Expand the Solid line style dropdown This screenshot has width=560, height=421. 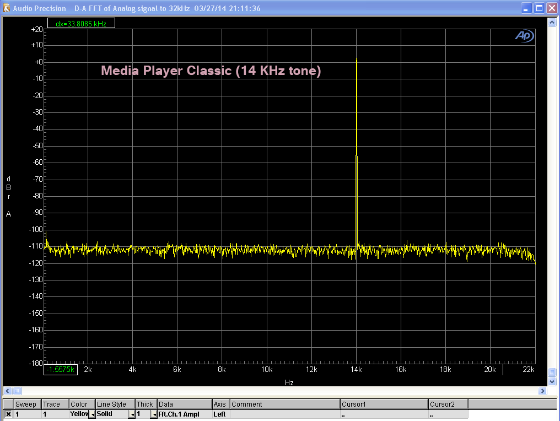(132, 414)
